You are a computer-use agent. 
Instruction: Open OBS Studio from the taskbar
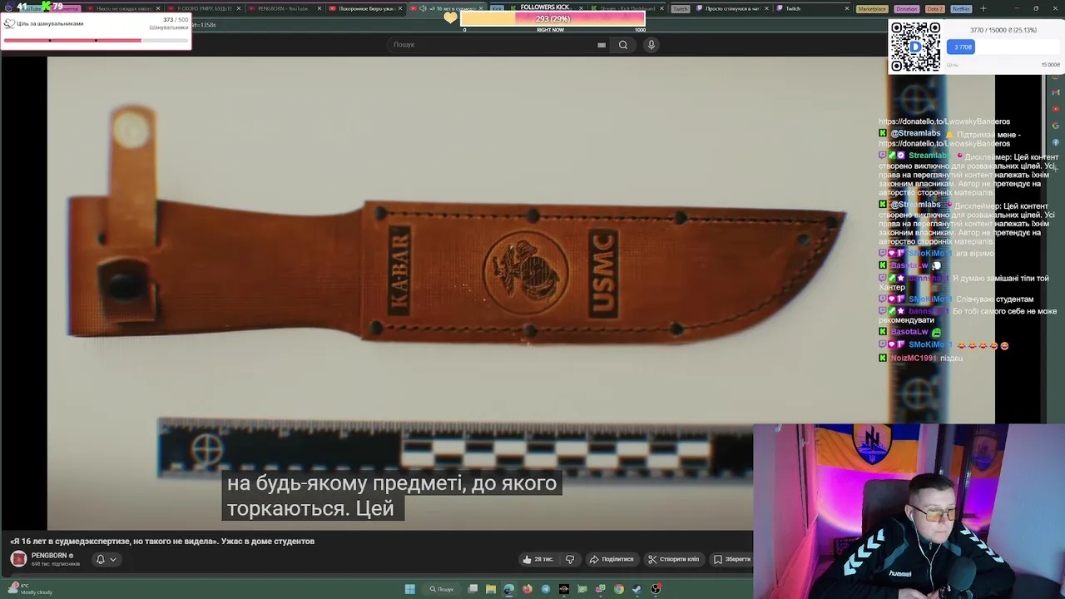[x=656, y=589]
